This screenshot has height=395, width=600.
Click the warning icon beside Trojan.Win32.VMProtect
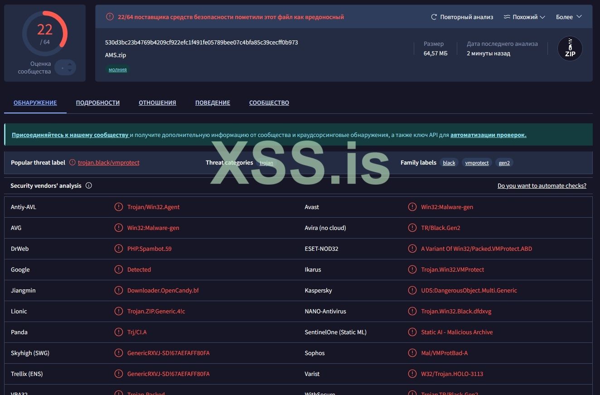coord(412,269)
